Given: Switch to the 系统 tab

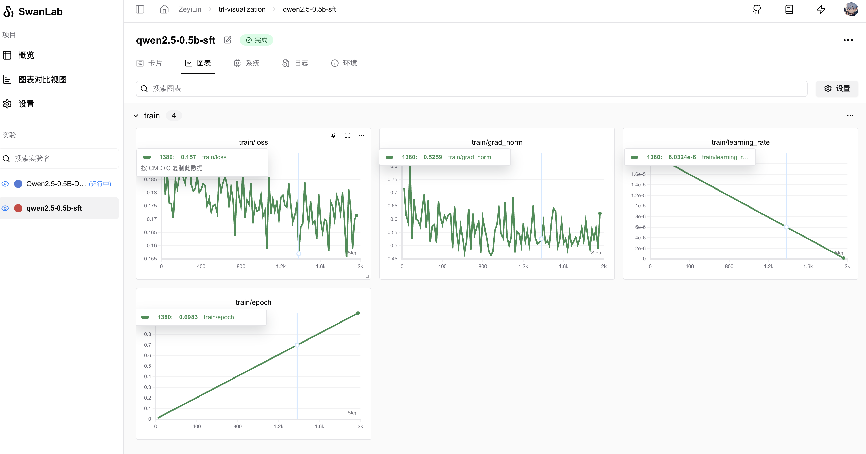Looking at the screenshot, I should tap(247, 63).
